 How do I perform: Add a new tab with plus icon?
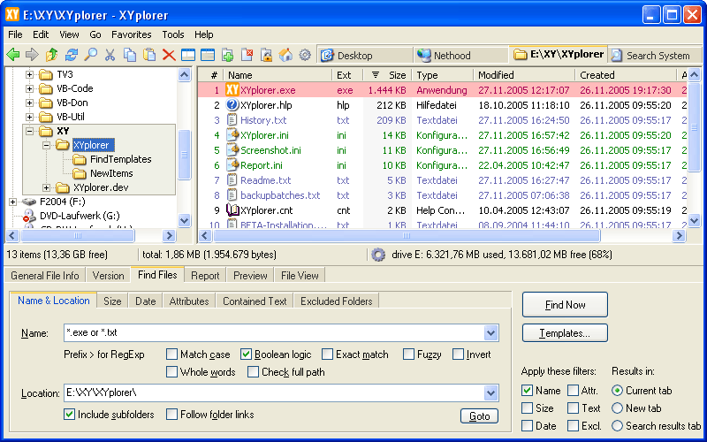pos(227,55)
